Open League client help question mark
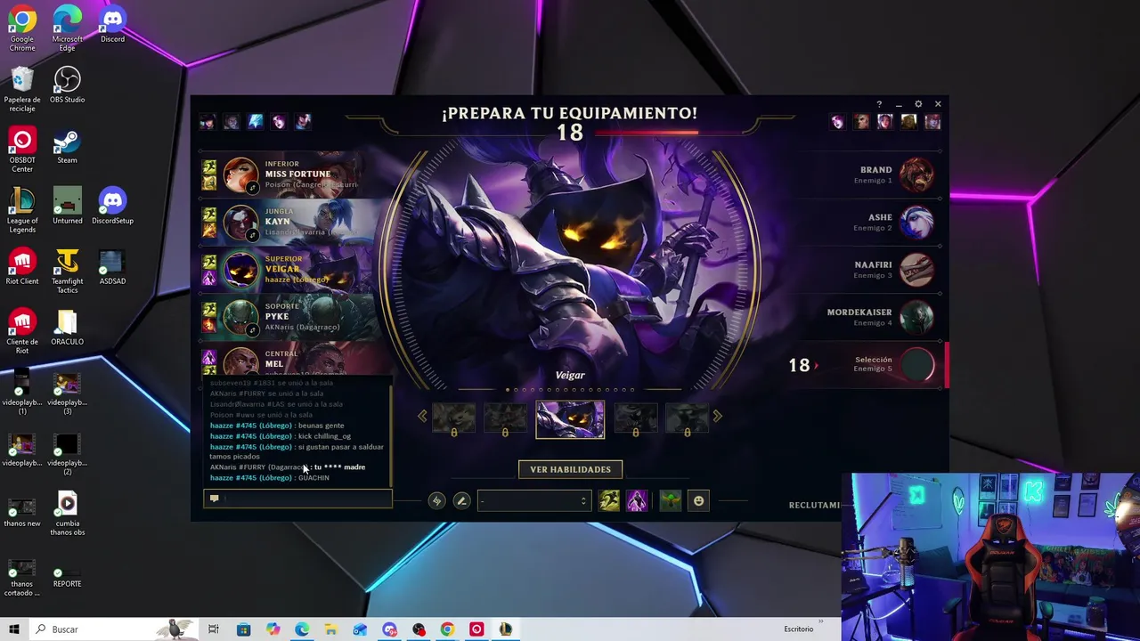Viewport: 1140px width, 641px height. tap(879, 104)
